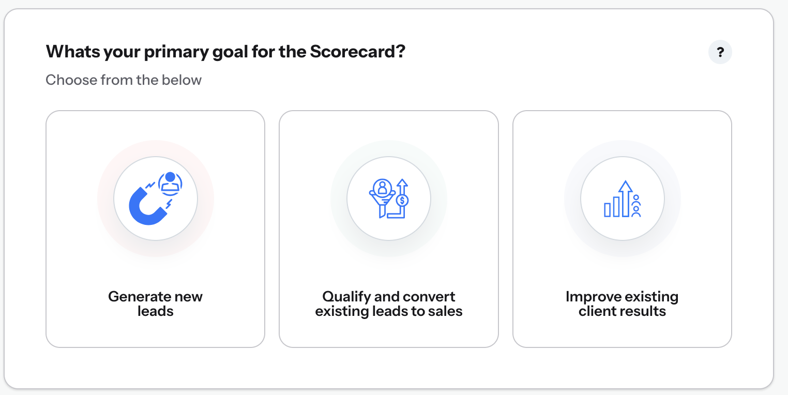788x395 pixels.
Task: Click the "Choose from the below" subtitle
Action: [124, 80]
